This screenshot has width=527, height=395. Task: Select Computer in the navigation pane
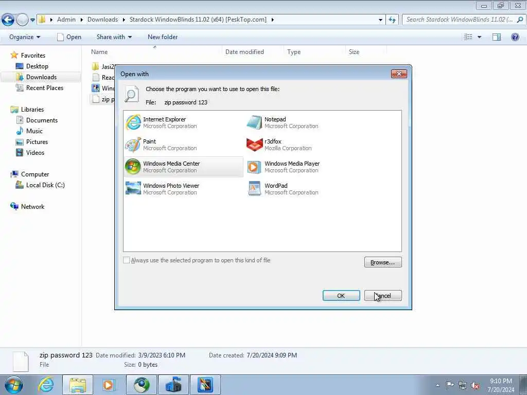point(34,174)
